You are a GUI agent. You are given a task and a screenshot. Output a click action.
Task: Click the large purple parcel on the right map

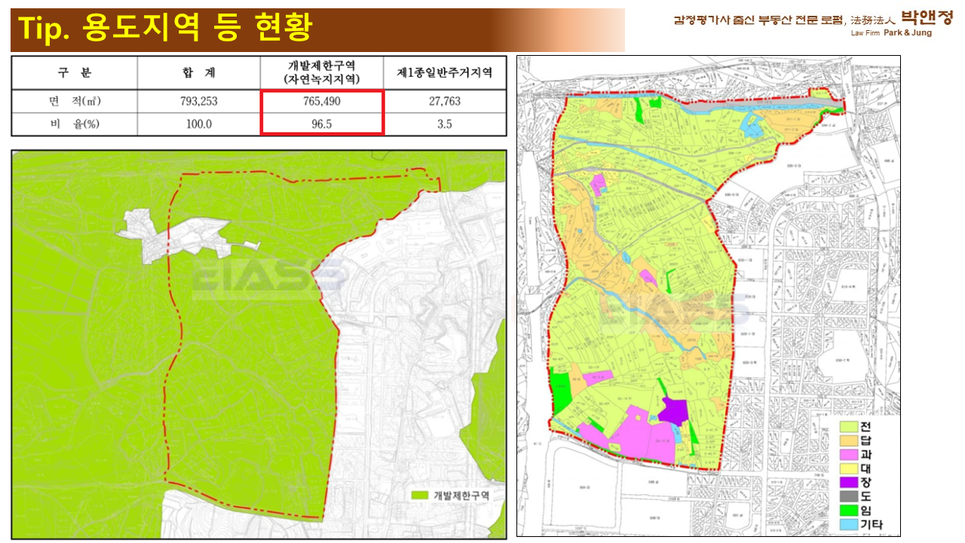[673, 411]
